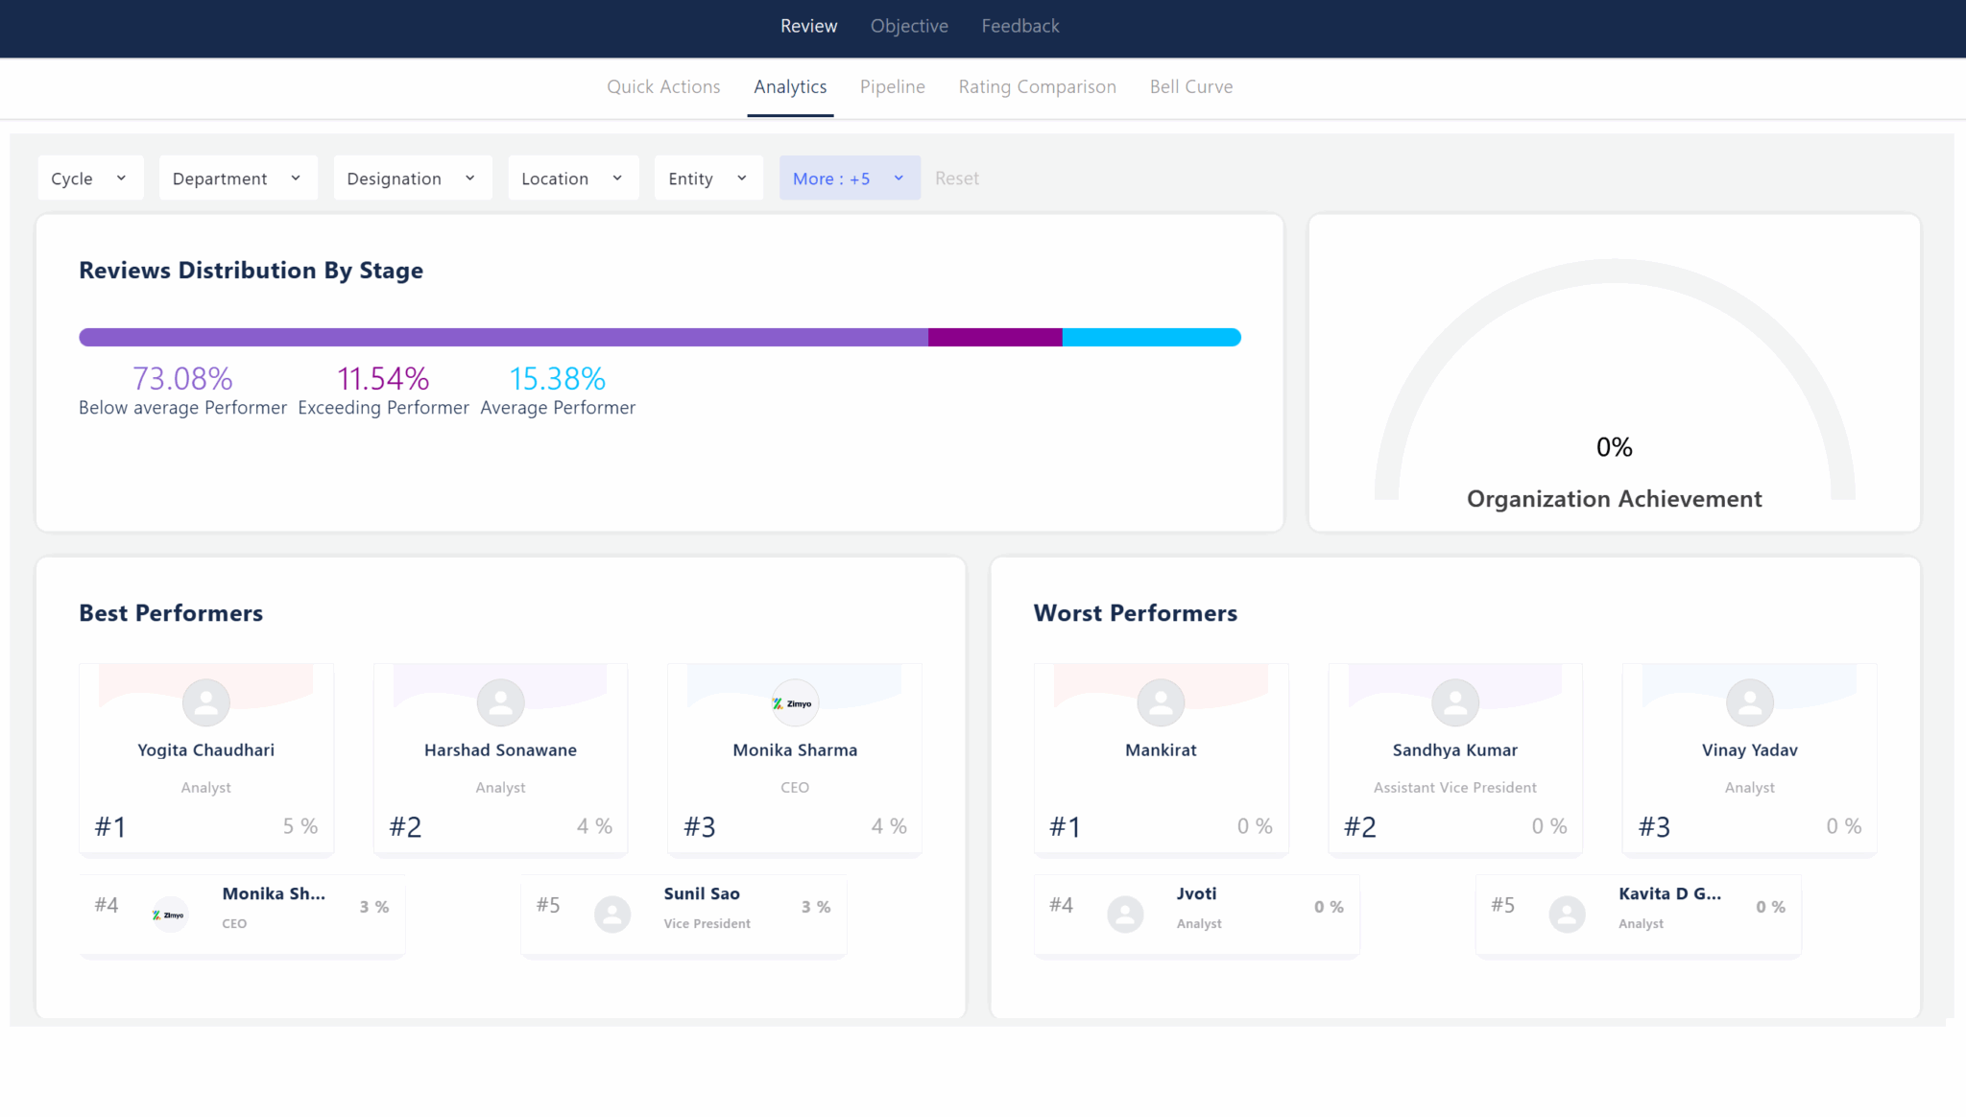
Task: Open the Location filter dropdown
Action: tap(572, 178)
